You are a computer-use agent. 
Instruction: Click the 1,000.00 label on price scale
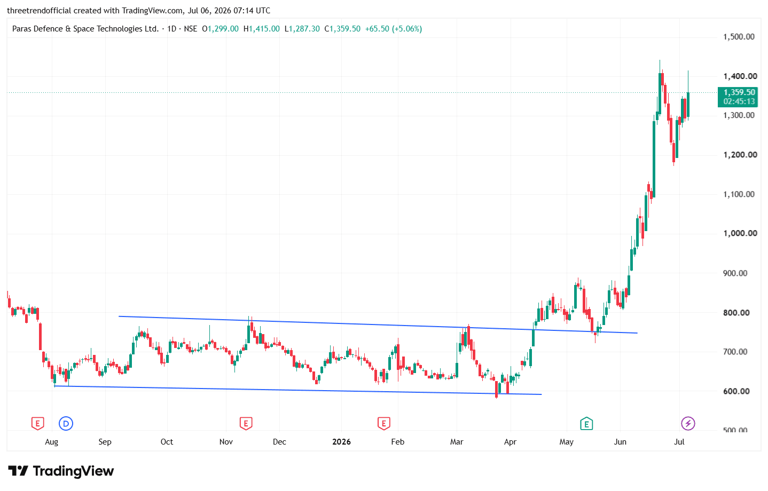coord(740,233)
